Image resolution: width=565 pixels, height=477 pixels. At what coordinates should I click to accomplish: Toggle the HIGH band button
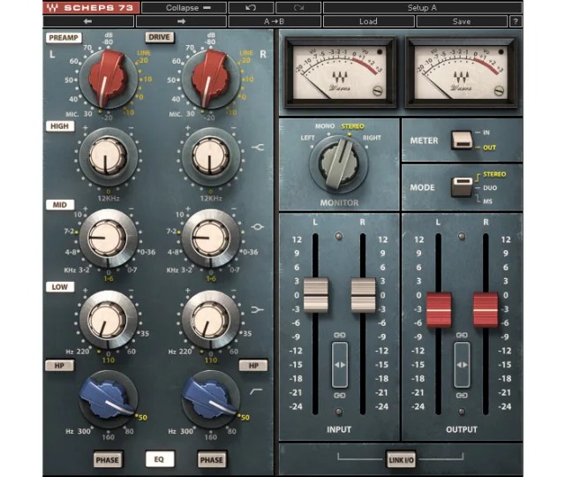pyautogui.click(x=59, y=126)
